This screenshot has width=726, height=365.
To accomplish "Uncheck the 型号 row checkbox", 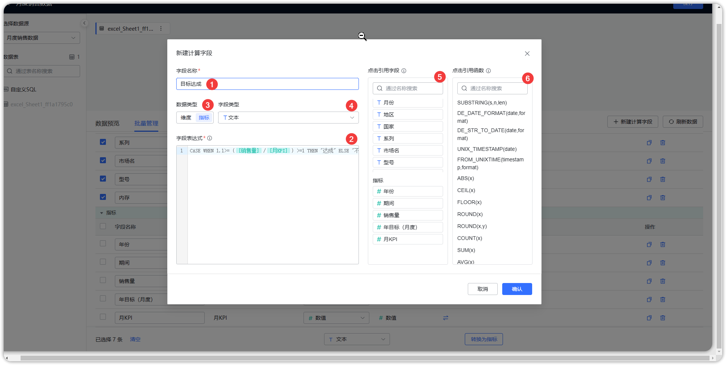I will pos(103,179).
